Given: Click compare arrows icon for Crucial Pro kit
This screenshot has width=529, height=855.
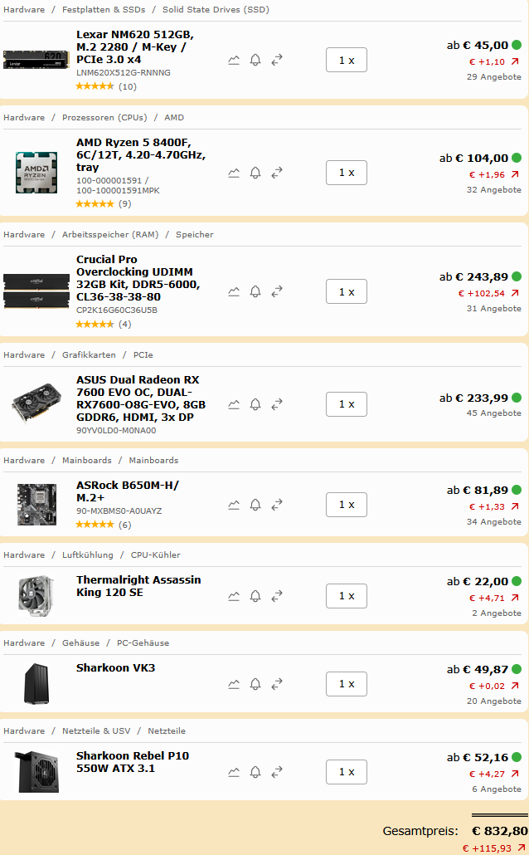Looking at the screenshot, I should tap(277, 291).
